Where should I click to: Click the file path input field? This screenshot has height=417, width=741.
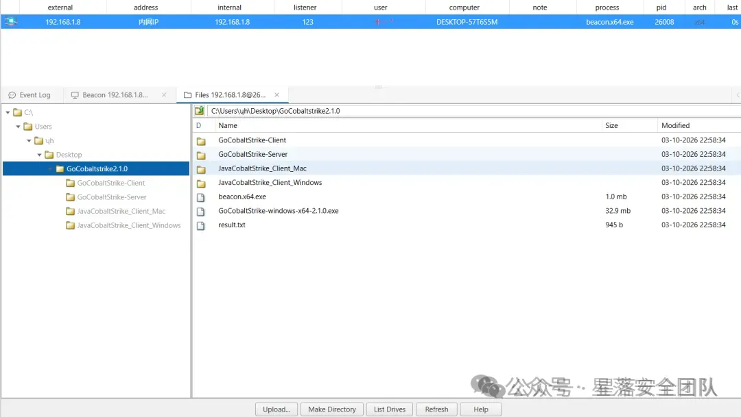click(474, 111)
